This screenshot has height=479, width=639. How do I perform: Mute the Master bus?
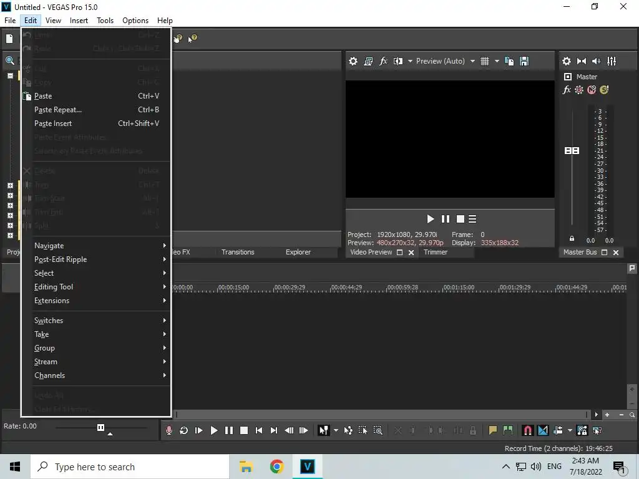click(x=592, y=90)
